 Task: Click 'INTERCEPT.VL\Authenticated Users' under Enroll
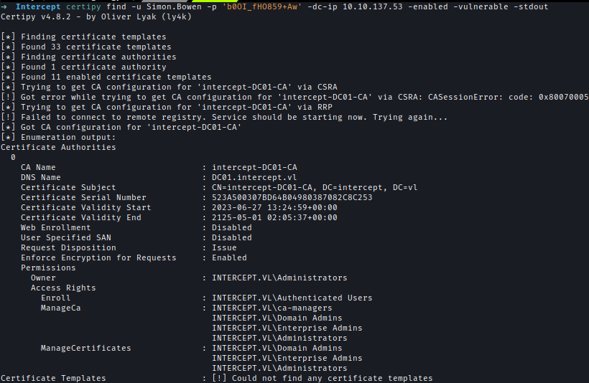coord(292,298)
